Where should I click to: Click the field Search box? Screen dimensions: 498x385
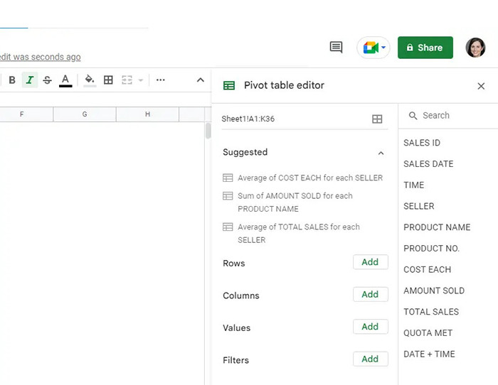pos(448,115)
